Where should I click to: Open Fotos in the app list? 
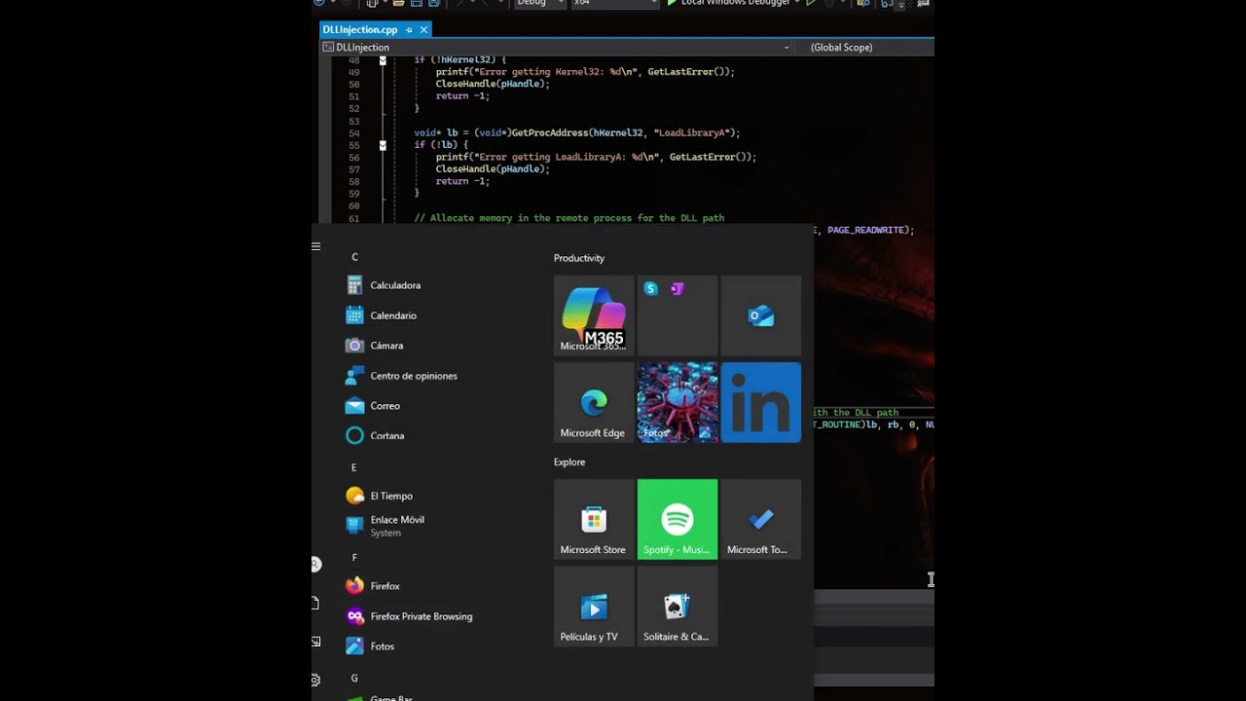(372, 646)
